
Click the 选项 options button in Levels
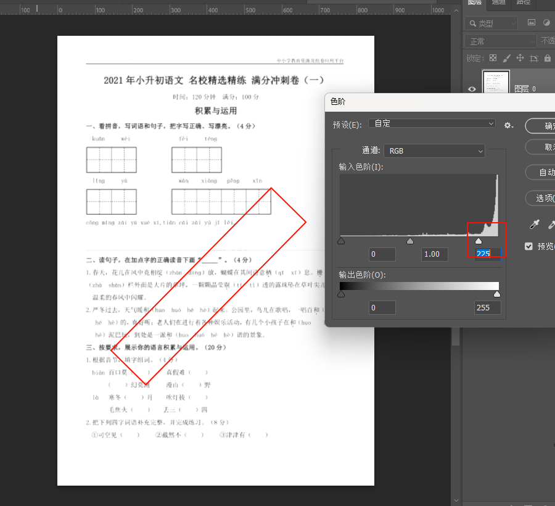coord(543,198)
